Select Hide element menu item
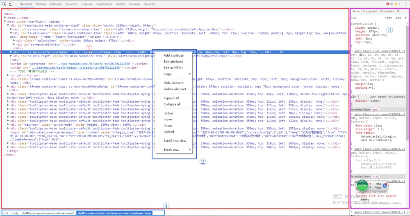The image size is (410, 216). point(174,83)
